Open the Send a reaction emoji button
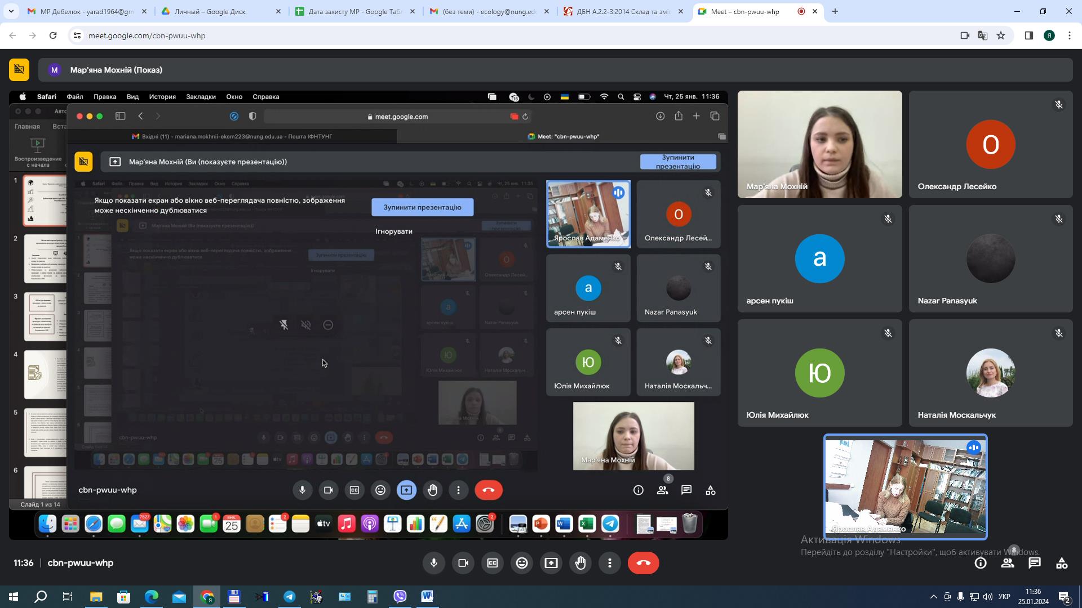This screenshot has width=1082, height=608. pyautogui.click(x=522, y=563)
